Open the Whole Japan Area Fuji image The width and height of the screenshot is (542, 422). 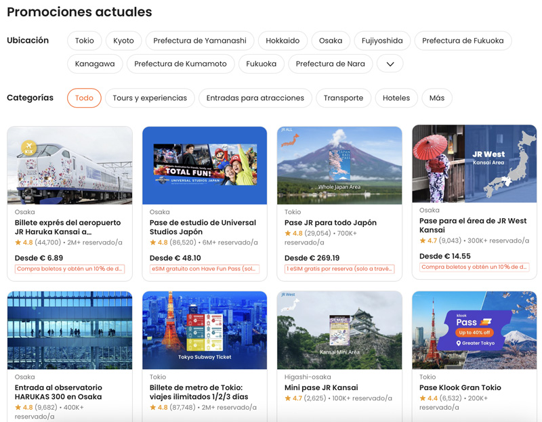click(339, 165)
